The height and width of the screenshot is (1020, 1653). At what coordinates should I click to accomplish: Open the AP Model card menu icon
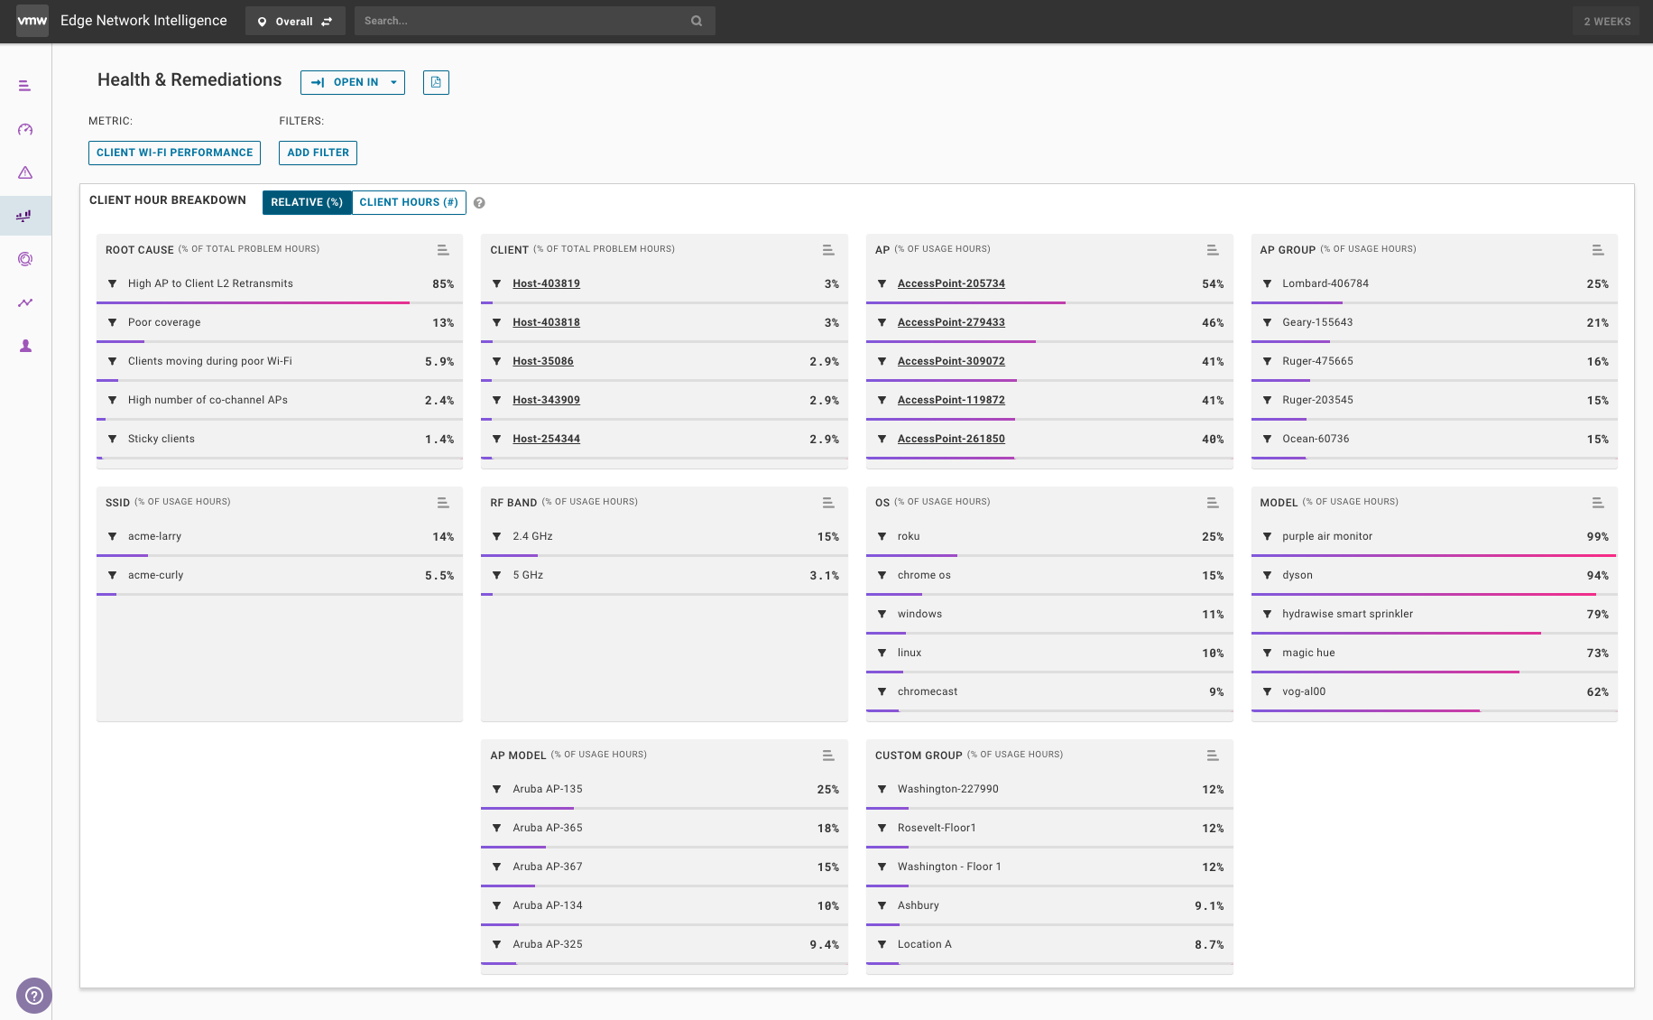(x=828, y=756)
